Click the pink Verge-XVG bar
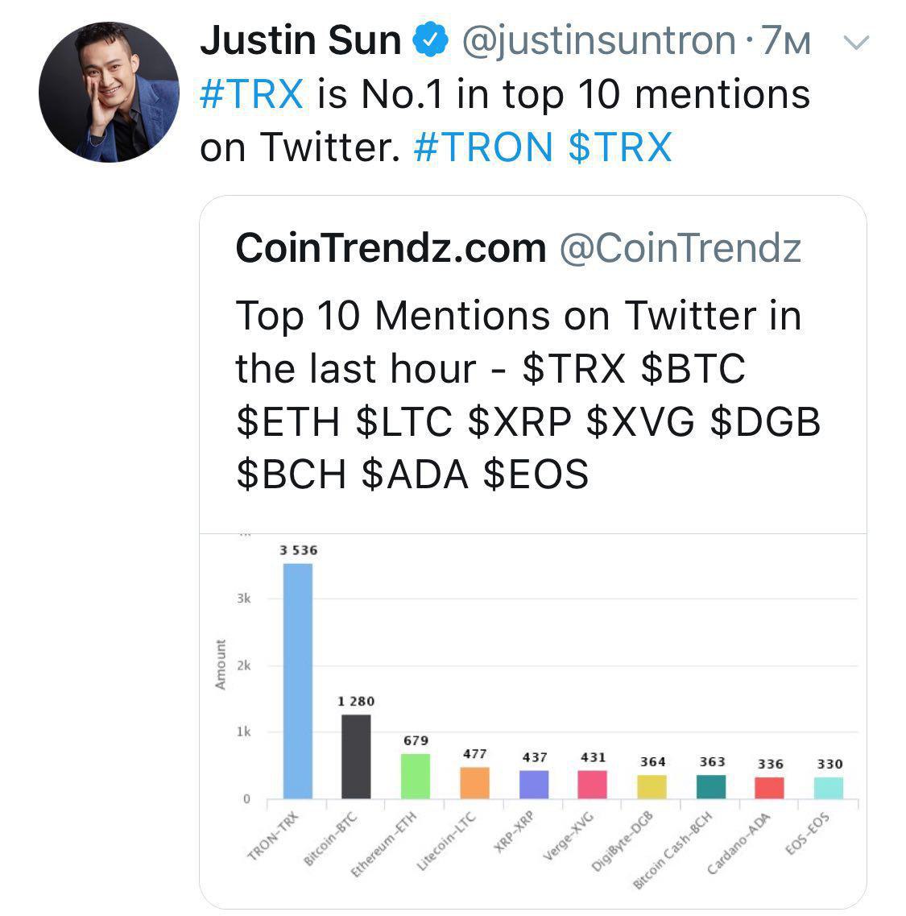The width and height of the screenshot is (906, 916). pos(592,785)
